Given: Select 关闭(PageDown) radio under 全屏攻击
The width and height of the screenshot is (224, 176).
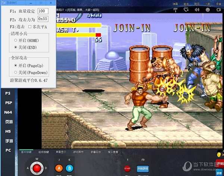Looking at the screenshot, I should point(16,73).
